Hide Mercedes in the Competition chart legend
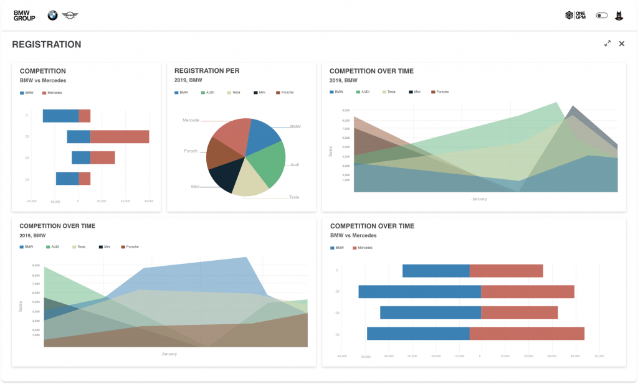The image size is (638, 384). pos(52,93)
